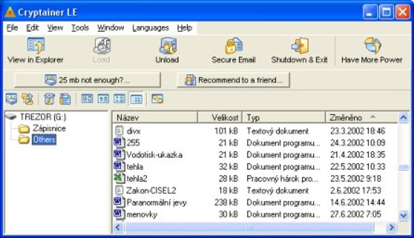The height and width of the screenshot is (238, 414).
Task: Click the '25 mb not enough?...' button
Action: (87, 80)
